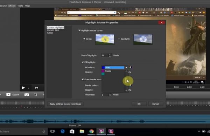This screenshot has height=136, width=210.
Task: Open Microsoft Edge from the taskbar
Action: tap(63, 131)
